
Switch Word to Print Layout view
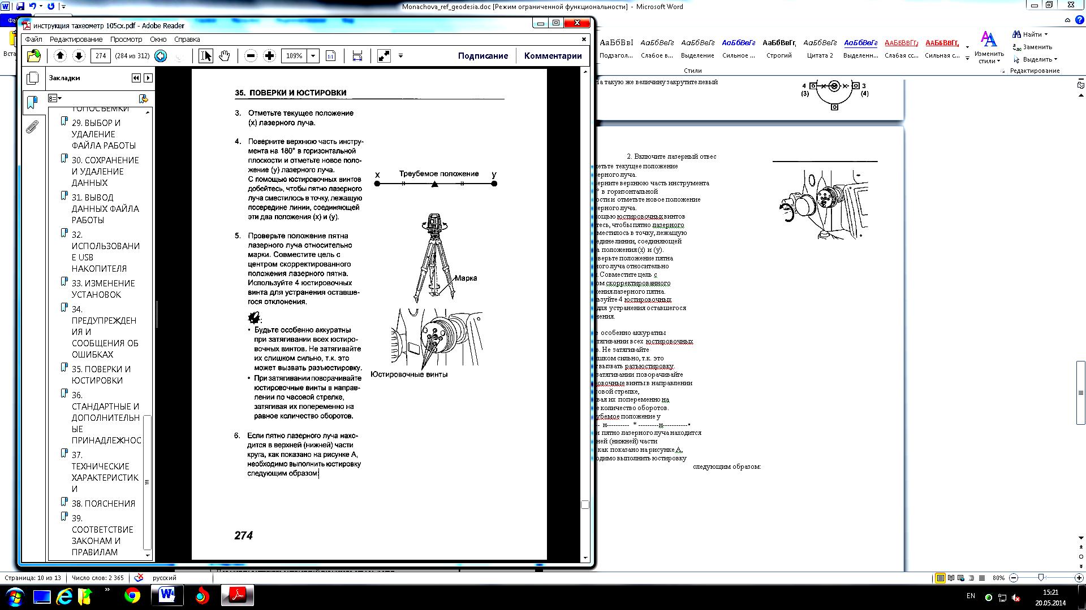click(940, 578)
